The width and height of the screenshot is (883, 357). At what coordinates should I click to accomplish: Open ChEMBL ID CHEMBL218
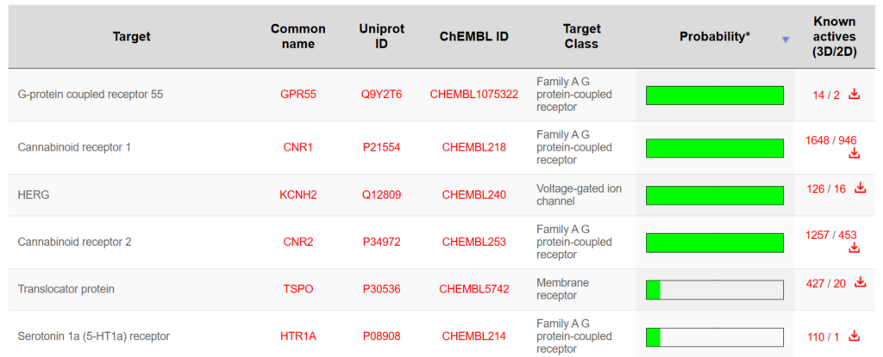pos(473,147)
